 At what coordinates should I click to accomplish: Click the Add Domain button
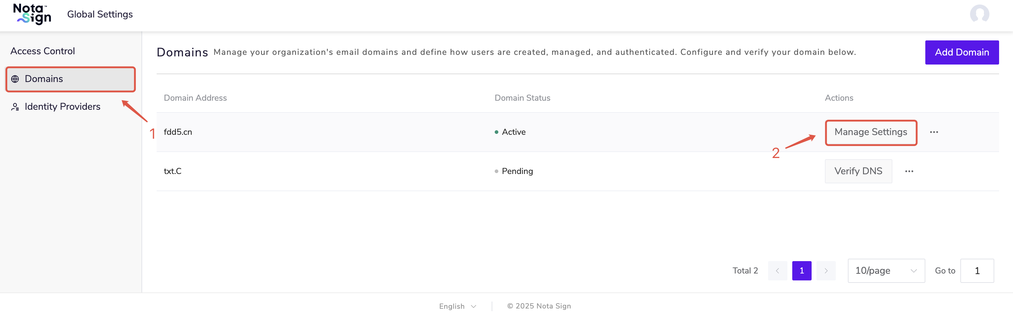tap(962, 52)
